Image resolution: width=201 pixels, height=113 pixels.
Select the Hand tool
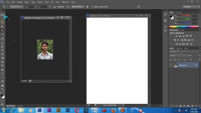[x=2, y=86]
